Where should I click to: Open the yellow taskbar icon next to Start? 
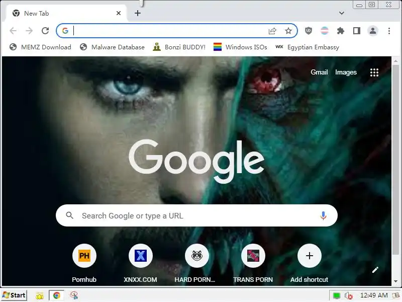click(x=40, y=295)
